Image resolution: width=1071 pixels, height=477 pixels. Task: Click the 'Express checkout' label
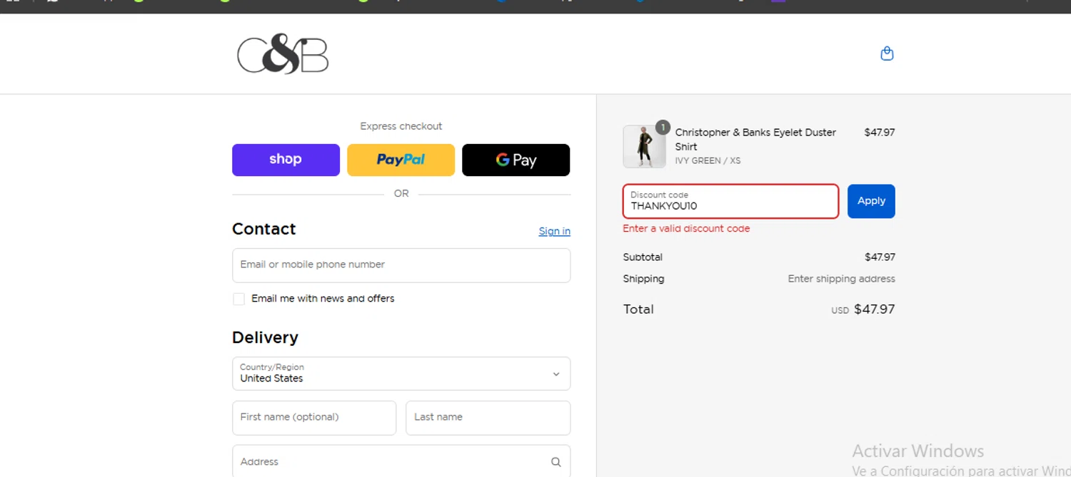401,126
